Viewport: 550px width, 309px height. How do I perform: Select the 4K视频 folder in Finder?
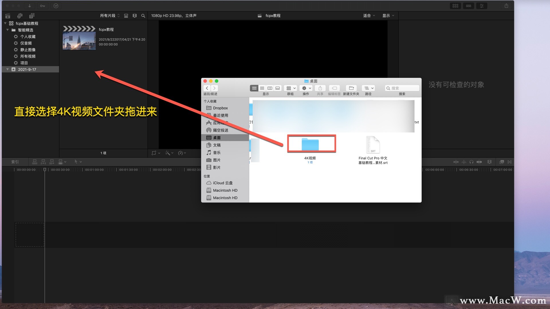click(x=310, y=144)
